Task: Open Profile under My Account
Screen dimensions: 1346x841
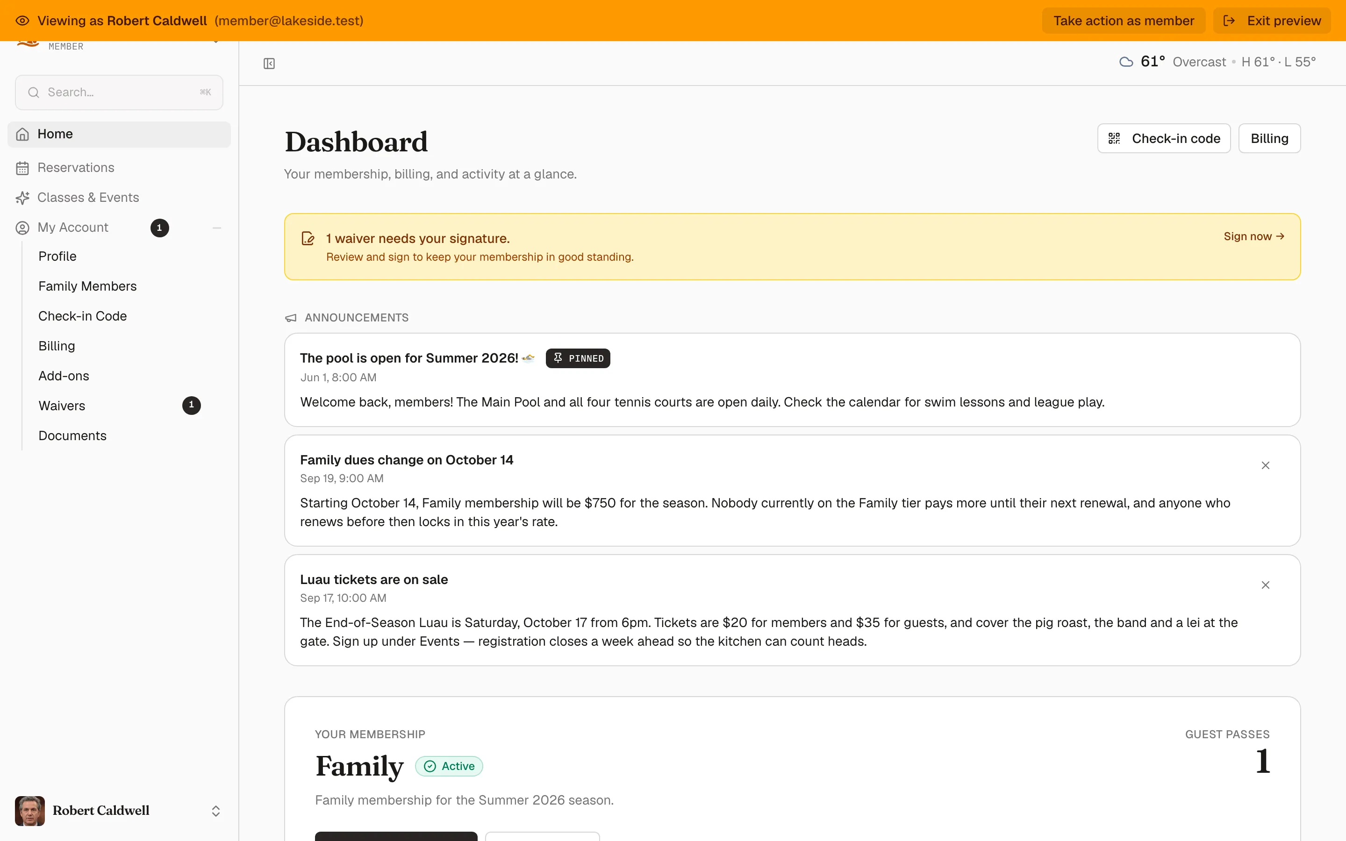Action: click(x=57, y=257)
